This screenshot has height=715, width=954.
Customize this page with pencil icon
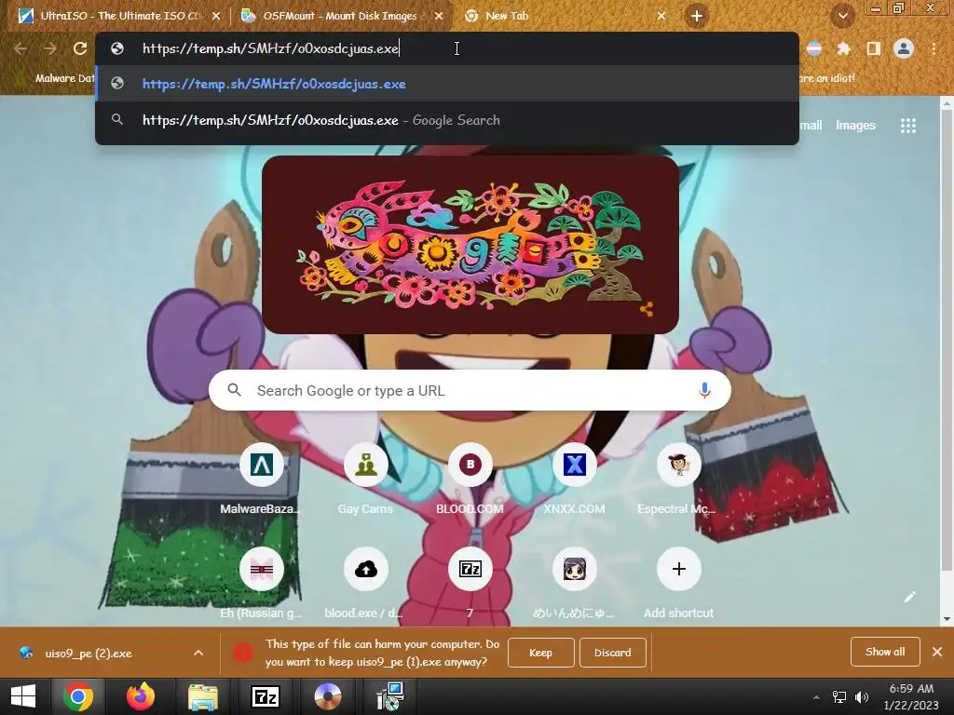(x=909, y=597)
